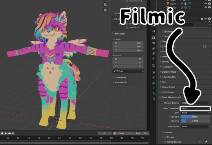The width and height of the screenshot is (212, 145).
Task: Click the 3D Cursor Rotation Z field
Action: (128, 66)
